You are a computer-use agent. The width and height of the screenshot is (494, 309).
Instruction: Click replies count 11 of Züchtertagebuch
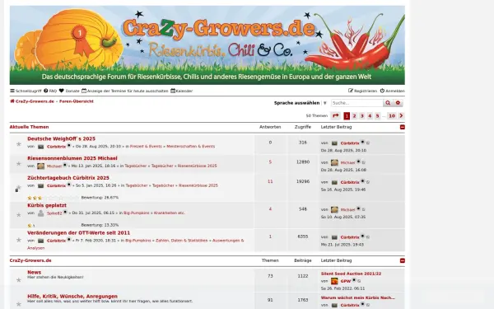[270, 181]
